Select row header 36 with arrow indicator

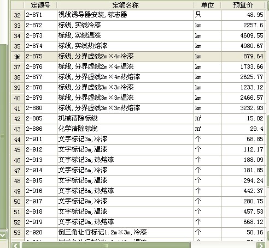17,57
